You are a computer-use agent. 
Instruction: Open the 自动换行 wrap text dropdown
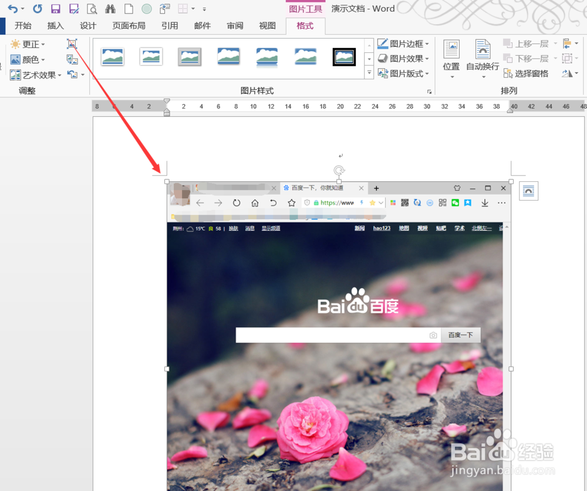483,59
